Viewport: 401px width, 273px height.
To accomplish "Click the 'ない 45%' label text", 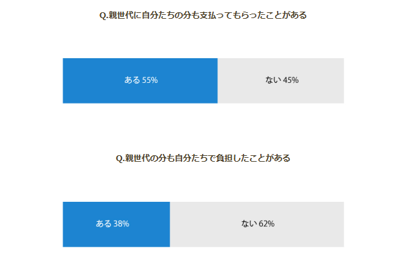I will click(282, 80).
